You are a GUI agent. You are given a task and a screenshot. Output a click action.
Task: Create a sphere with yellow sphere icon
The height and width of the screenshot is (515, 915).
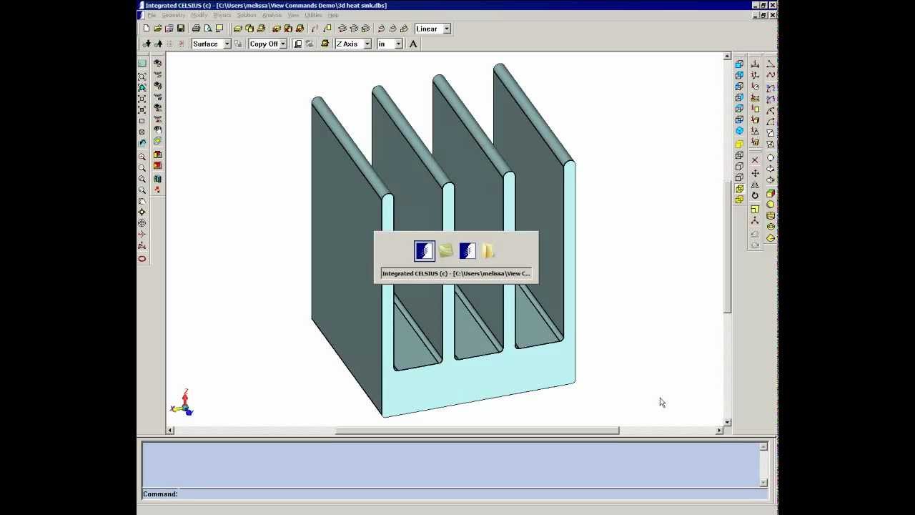(x=771, y=205)
